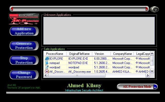Click the vertical scrollbar thumb
Viewport: 165px width, 102px height.
click(152, 60)
